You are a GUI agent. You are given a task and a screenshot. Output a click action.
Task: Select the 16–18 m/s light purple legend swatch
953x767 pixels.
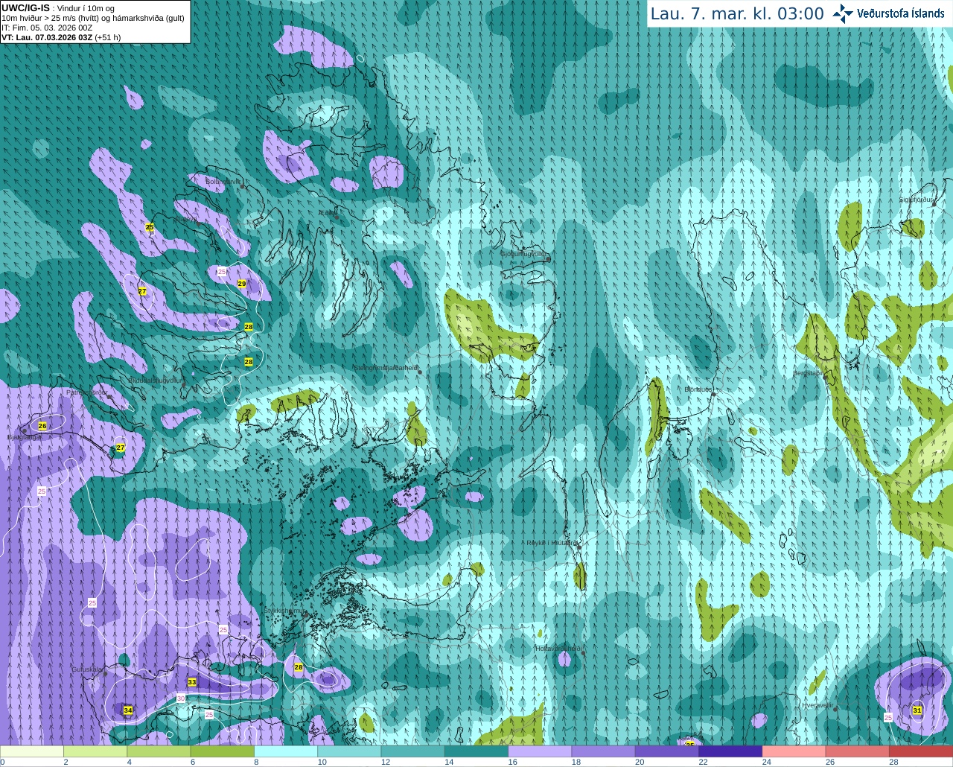point(541,751)
